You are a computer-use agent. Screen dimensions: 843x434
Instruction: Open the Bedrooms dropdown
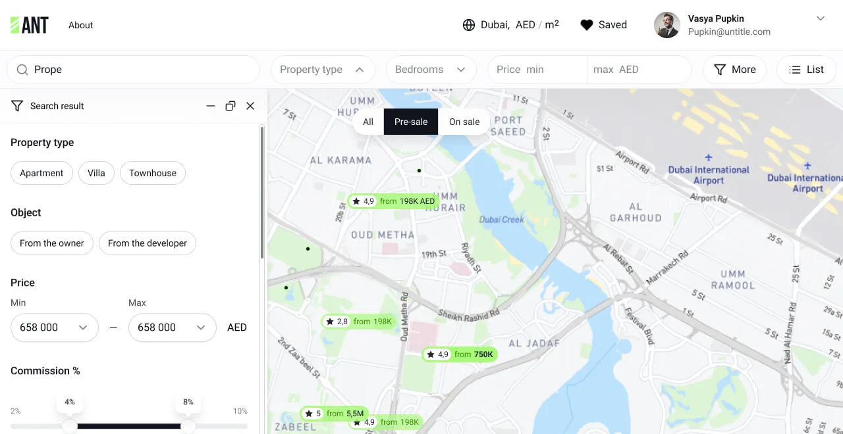[431, 70]
